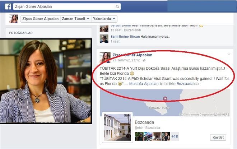This screenshot has width=237, height=149.
Task: Open the Düzenlendi edit history link
Action: pos(133,30)
